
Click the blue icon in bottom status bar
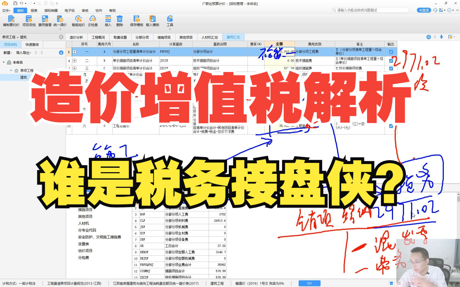391,283
